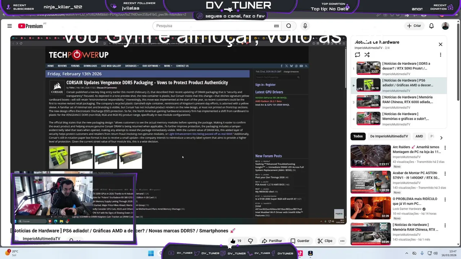Play playlist video Memórias e gráficas a subir?

[399, 119]
